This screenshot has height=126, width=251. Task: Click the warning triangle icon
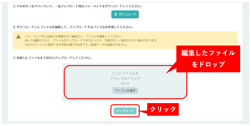pyautogui.click(x=18, y=36)
